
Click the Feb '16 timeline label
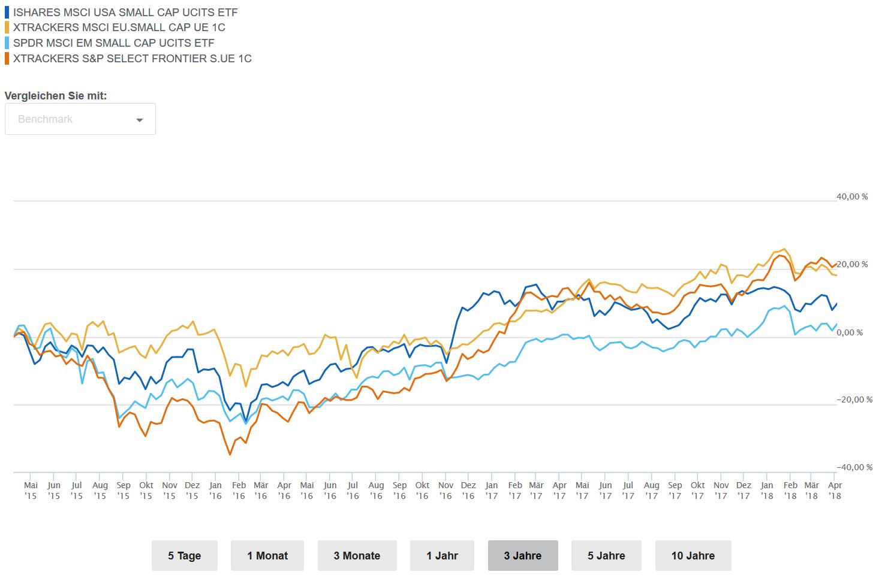(239, 491)
